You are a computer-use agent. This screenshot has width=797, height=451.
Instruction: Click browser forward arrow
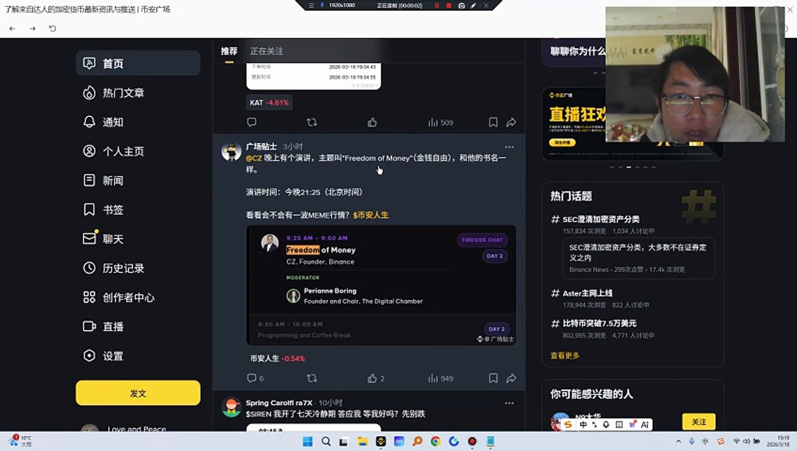click(33, 29)
